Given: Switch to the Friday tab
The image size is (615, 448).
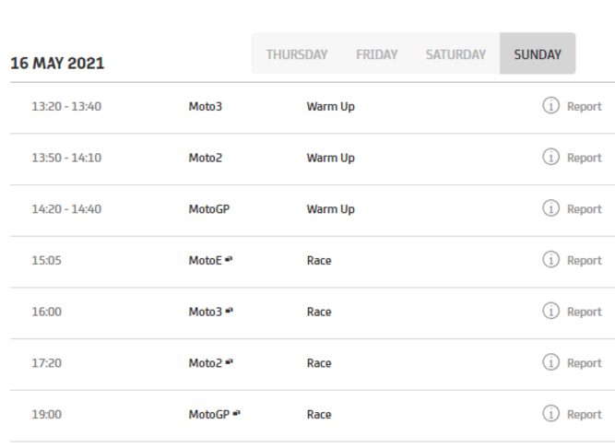Looking at the screenshot, I should tap(377, 54).
